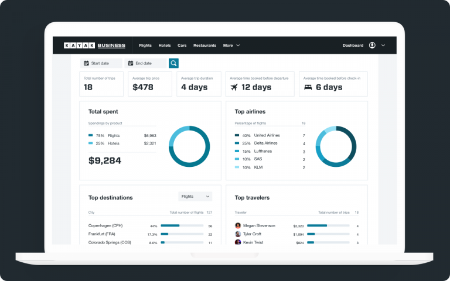Click the Total spent donut chart
The height and width of the screenshot is (281, 450).
pyautogui.click(x=189, y=146)
